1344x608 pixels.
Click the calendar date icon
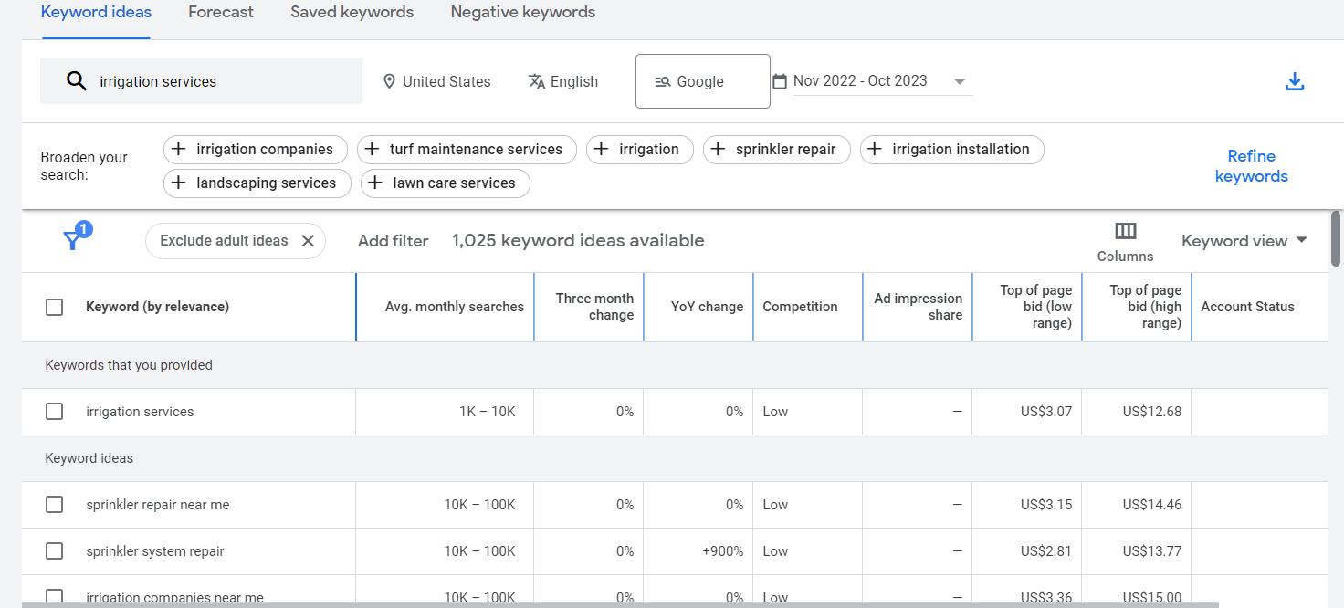tap(780, 81)
